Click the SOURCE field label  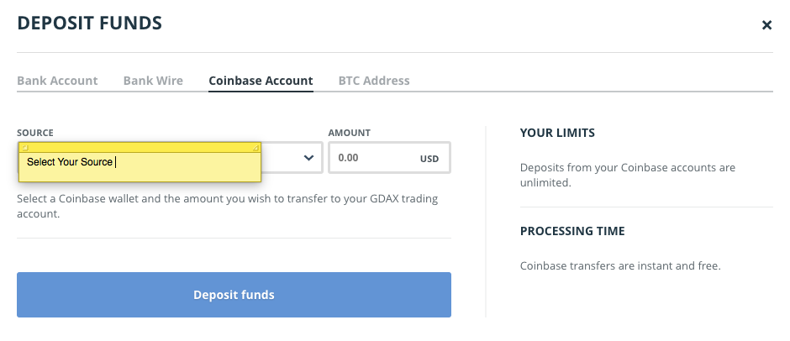[35, 133]
